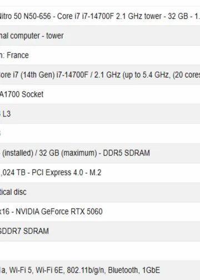Click the Core i7 14th Gen processor row
Screen dimensions: 200x280
(100, 75)
